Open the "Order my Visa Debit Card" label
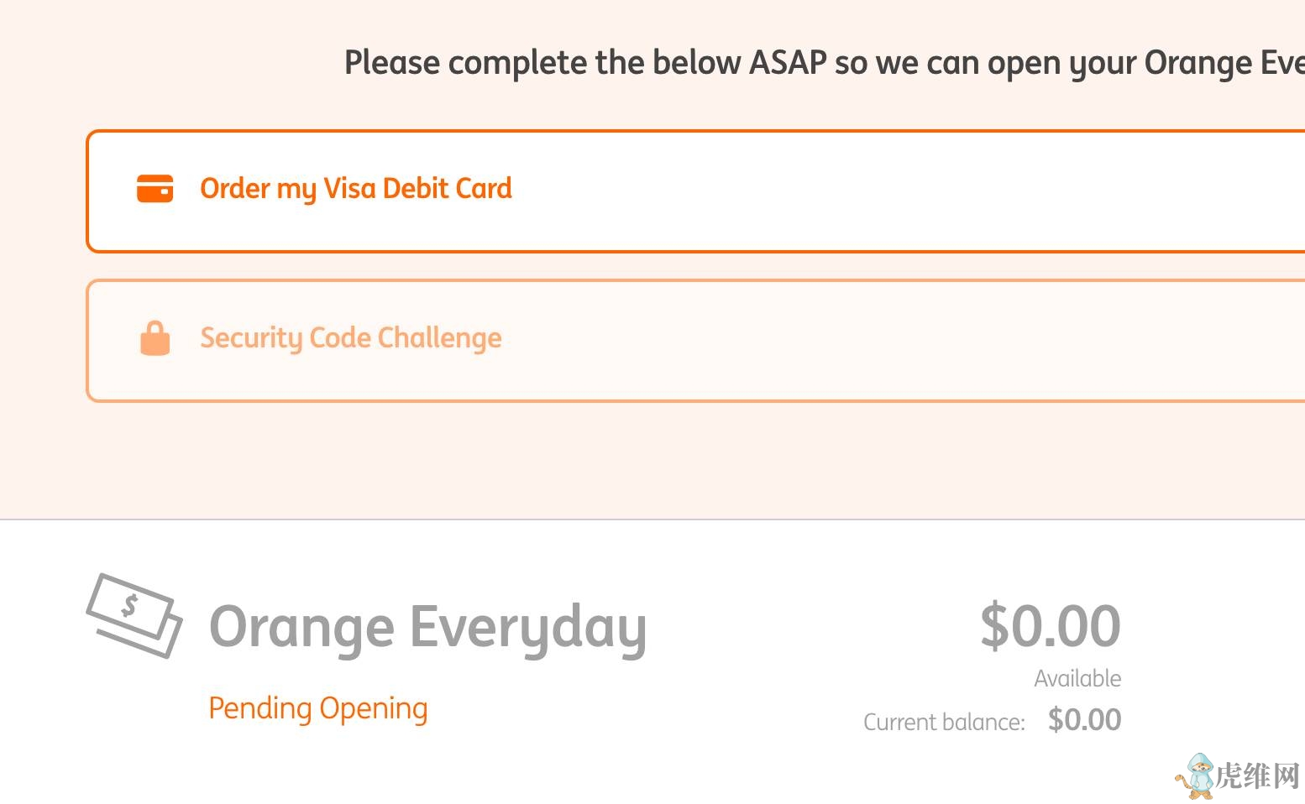The height and width of the screenshot is (804, 1305). pos(355,189)
